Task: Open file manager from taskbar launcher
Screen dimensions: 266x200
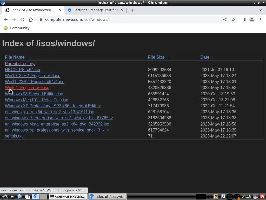Action: click(12, 197)
